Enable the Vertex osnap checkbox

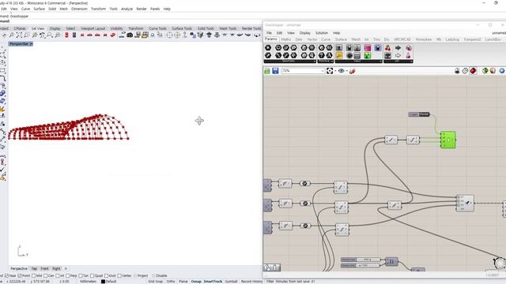tap(119, 275)
